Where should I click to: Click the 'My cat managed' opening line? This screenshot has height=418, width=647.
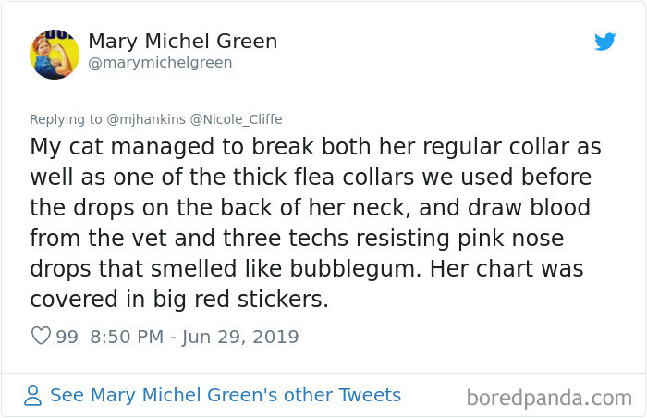pos(316,147)
